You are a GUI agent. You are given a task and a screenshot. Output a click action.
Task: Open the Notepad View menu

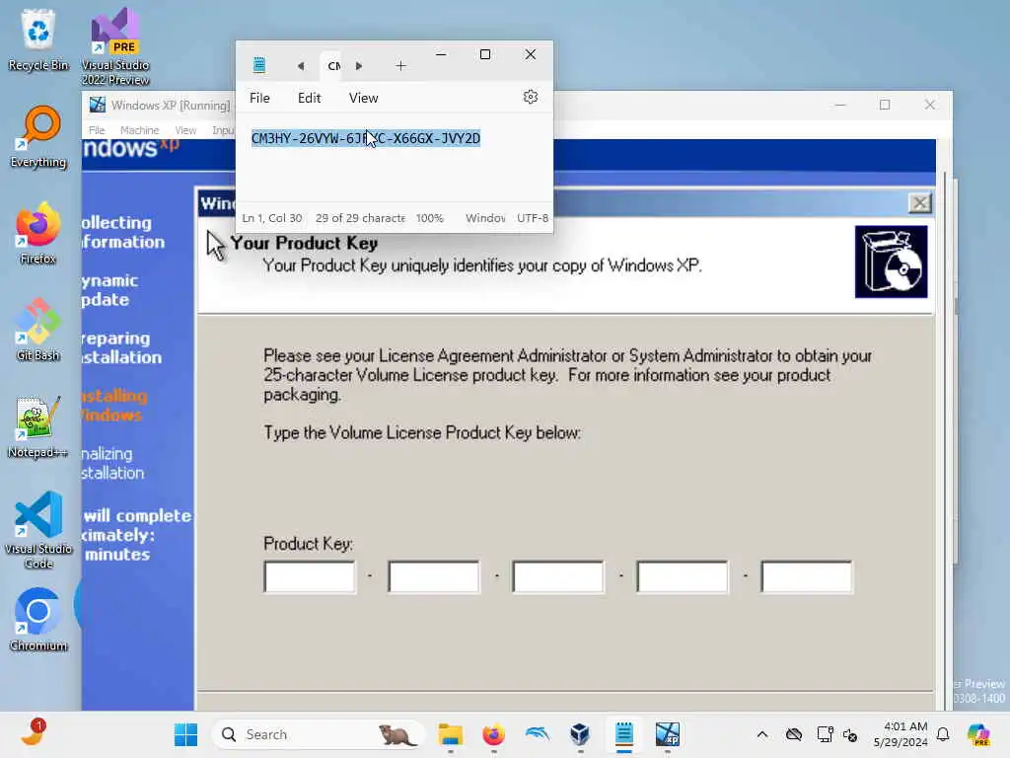(363, 98)
